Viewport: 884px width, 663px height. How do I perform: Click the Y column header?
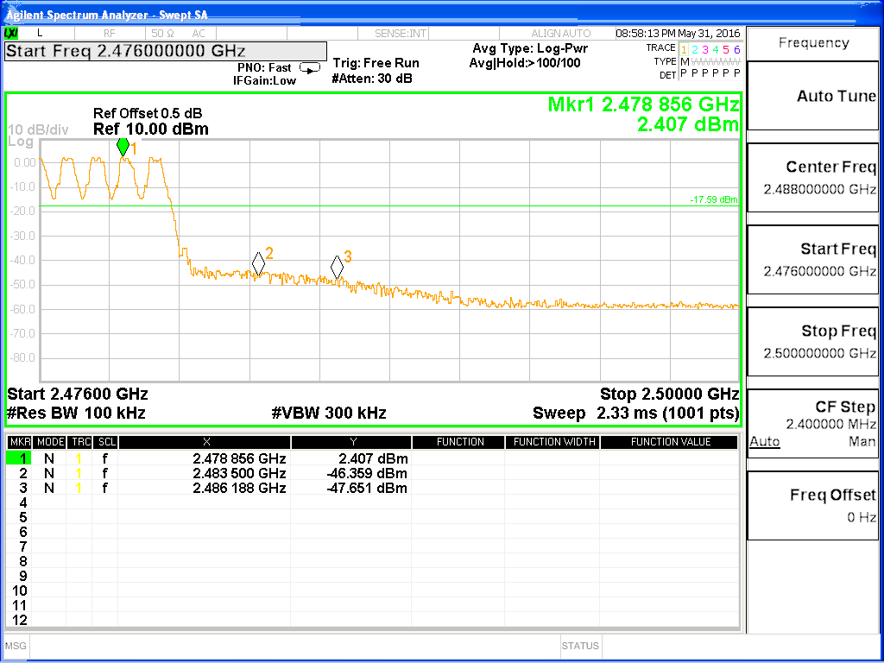pos(352,442)
